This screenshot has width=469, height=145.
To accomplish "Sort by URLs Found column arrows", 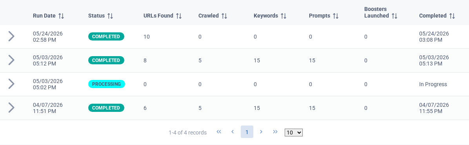I will tap(178, 16).
